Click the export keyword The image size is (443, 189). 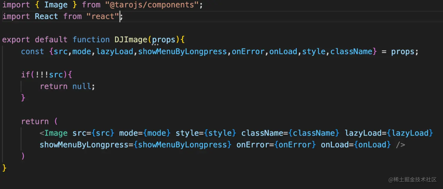pos(16,40)
